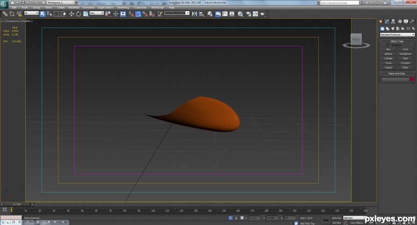This screenshot has height=225, width=417.
Task: Open the Workspace_1 dropdown
Action: 61,2
